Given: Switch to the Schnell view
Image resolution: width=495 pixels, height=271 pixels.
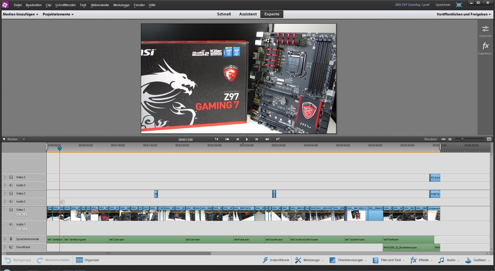Looking at the screenshot, I should point(224,14).
